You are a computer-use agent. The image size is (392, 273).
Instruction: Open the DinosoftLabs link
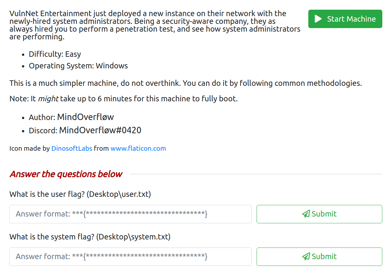click(x=72, y=148)
